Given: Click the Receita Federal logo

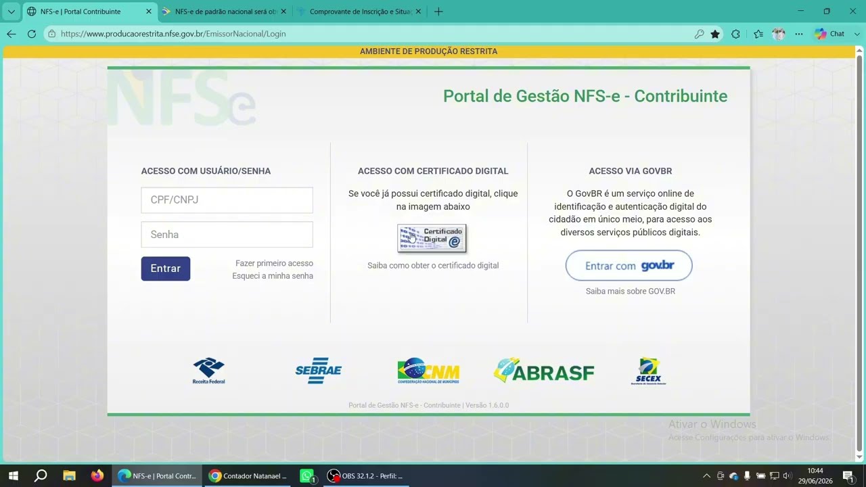Looking at the screenshot, I should tap(208, 371).
